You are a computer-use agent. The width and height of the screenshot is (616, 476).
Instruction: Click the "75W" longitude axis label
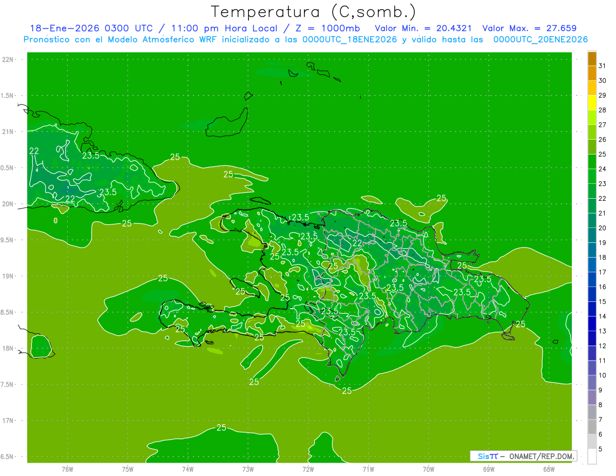[128, 469]
